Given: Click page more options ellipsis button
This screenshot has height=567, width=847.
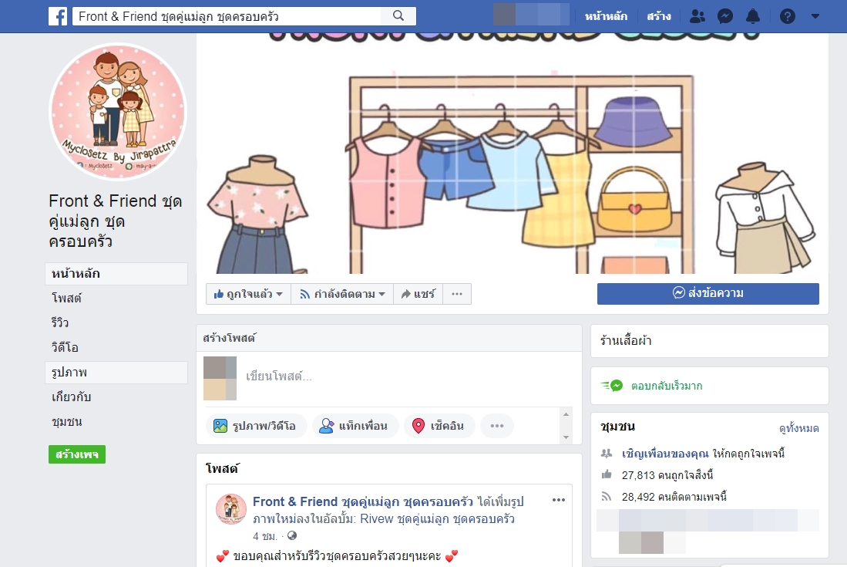Looking at the screenshot, I should tap(457, 294).
